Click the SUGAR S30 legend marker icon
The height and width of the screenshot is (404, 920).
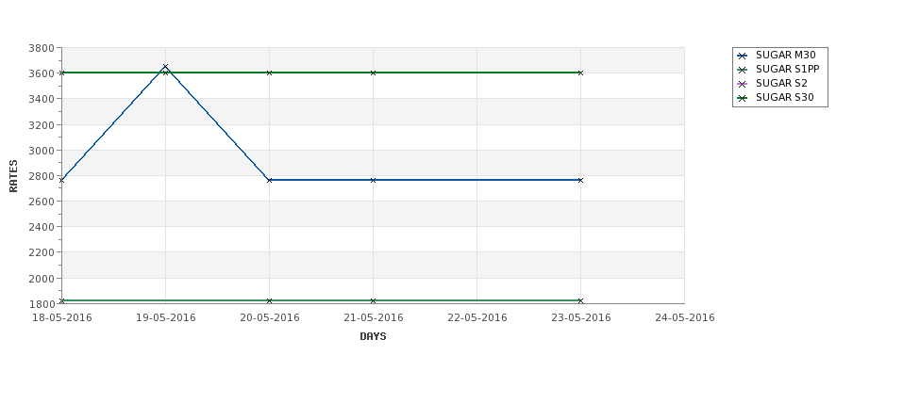[742, 98]
